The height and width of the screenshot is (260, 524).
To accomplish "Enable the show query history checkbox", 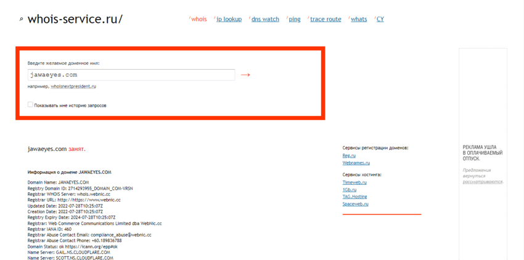I will pyautogui.click(x=30, y=105).
